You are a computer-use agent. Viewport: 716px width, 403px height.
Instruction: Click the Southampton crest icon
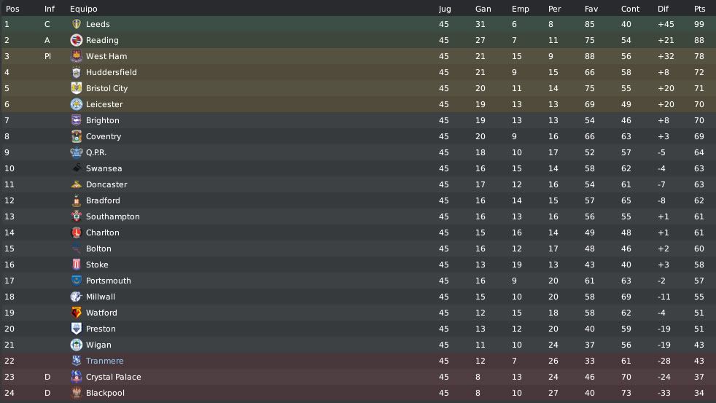(77, 216)
